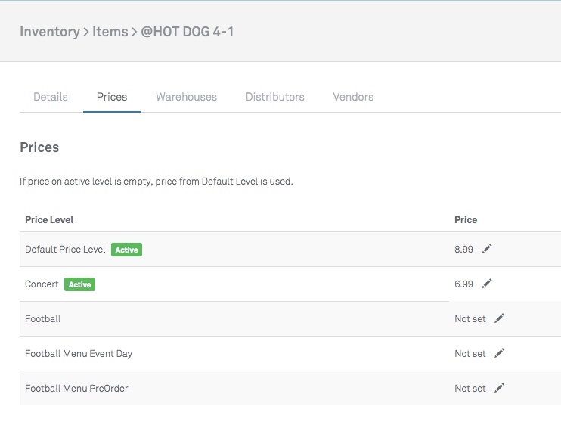
Task: Select the Football Menu Event Day row label
Action: tap(79, 354)
